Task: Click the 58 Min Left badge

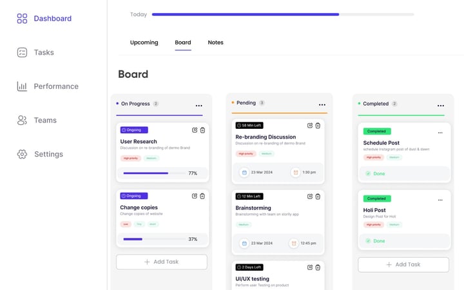Action: point(249,126)
